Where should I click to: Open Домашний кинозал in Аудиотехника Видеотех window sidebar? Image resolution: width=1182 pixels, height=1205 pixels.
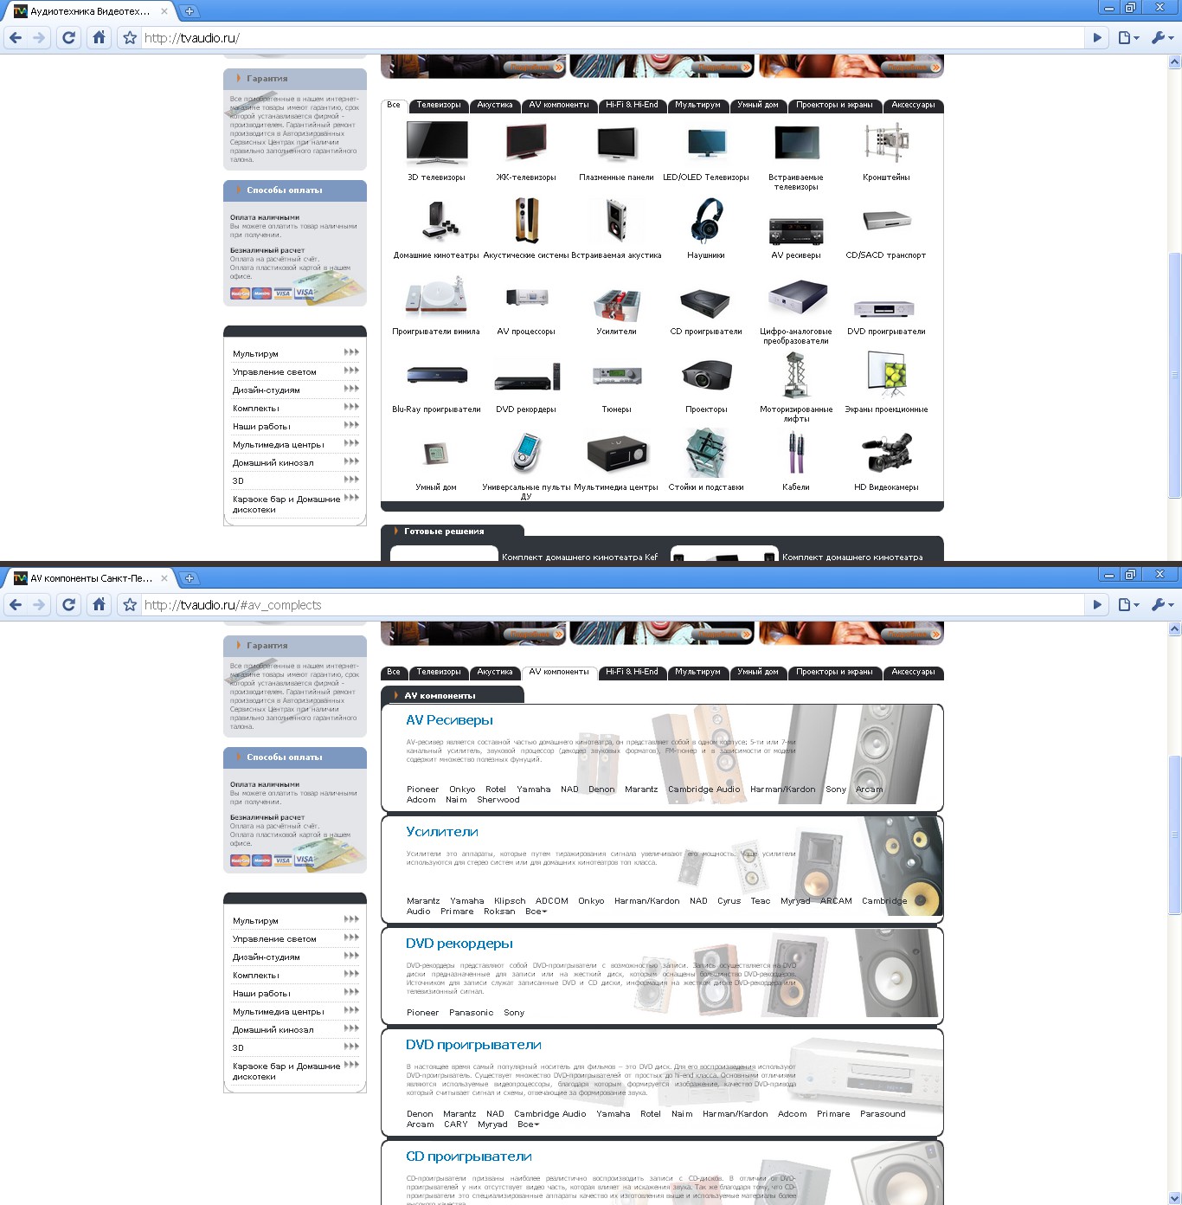pos(273,463)
